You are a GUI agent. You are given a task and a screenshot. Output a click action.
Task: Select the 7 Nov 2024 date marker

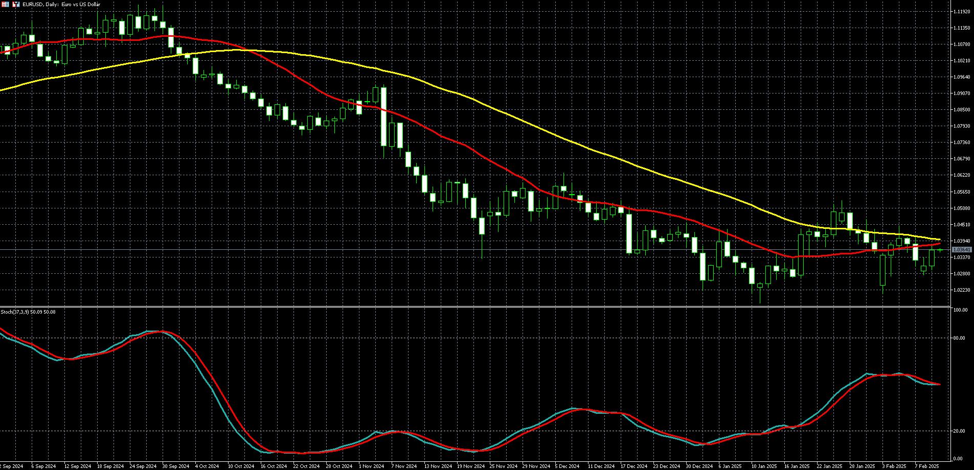click(x=404, y=466)
